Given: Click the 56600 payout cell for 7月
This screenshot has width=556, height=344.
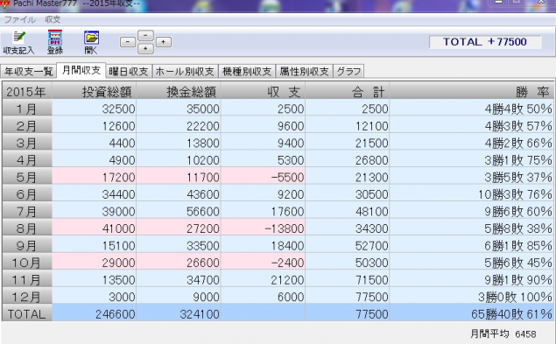Looking at the screenshot, I should 179,211.
